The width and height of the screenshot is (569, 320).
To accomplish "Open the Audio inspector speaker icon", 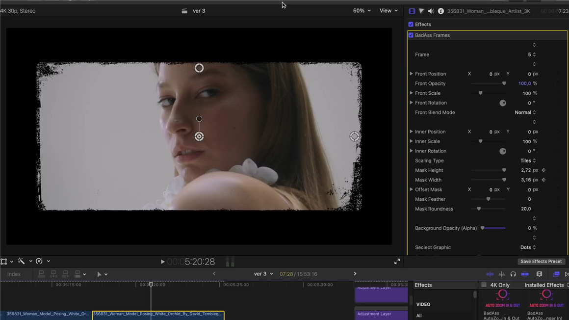I will tap(431, 11).
